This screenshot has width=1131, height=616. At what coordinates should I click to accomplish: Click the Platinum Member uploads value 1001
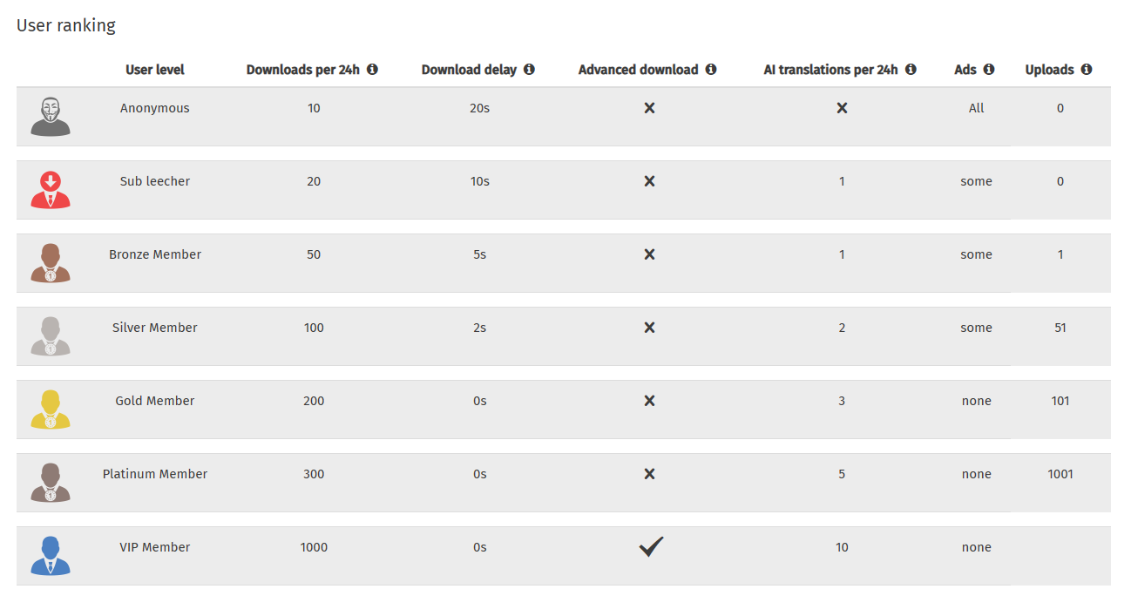click(x=1060, y=474)
